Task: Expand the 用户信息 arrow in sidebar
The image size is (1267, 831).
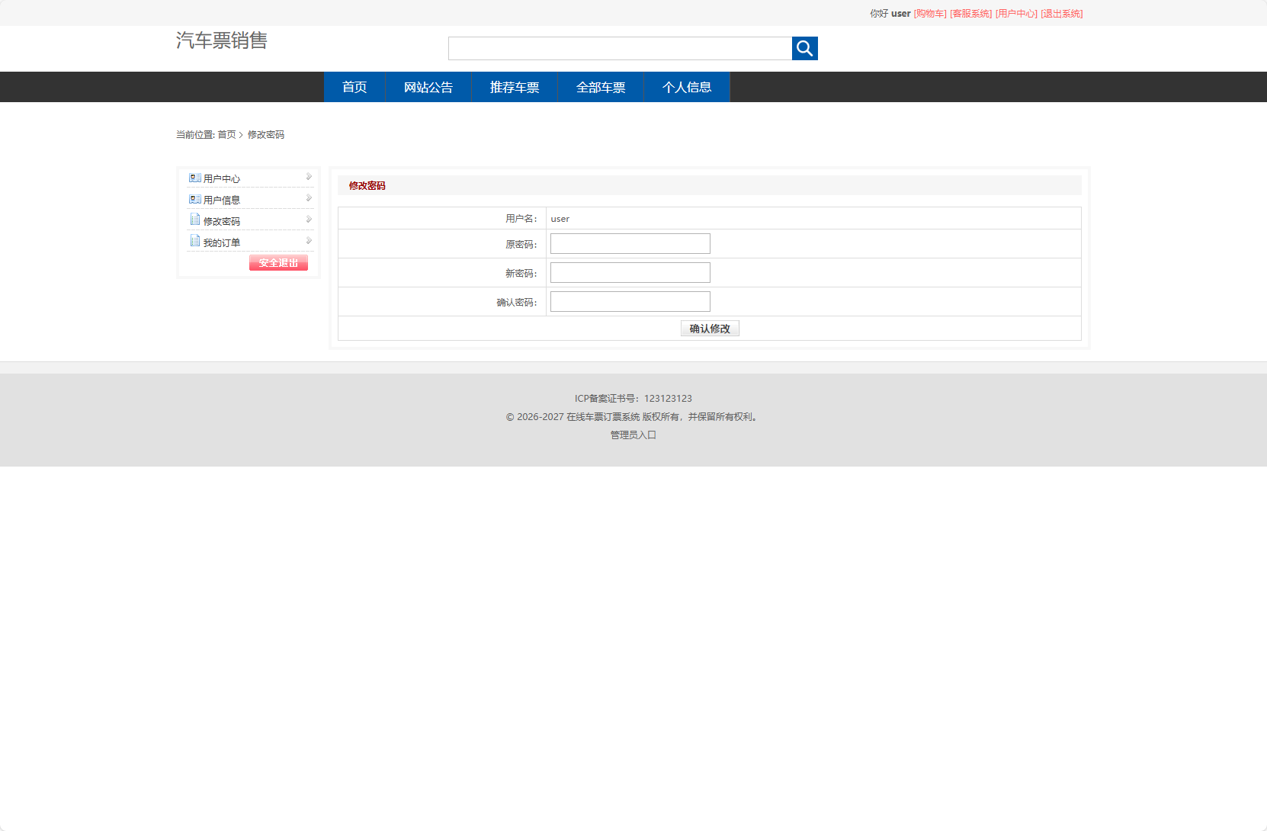Action: click(309, 198)
